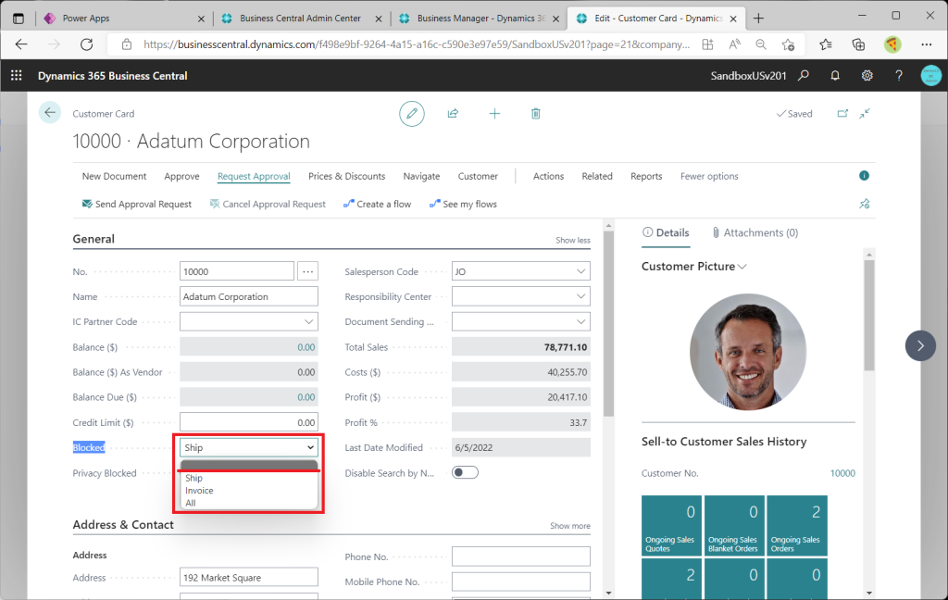This screenshot has height=600, width=948.
Task: Reload page with browser refresh icon
Action: (86, 44)
